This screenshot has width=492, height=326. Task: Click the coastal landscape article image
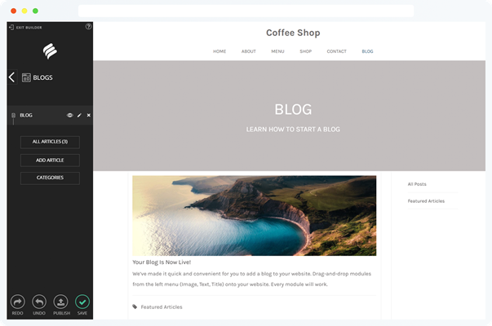pos(254,216)
